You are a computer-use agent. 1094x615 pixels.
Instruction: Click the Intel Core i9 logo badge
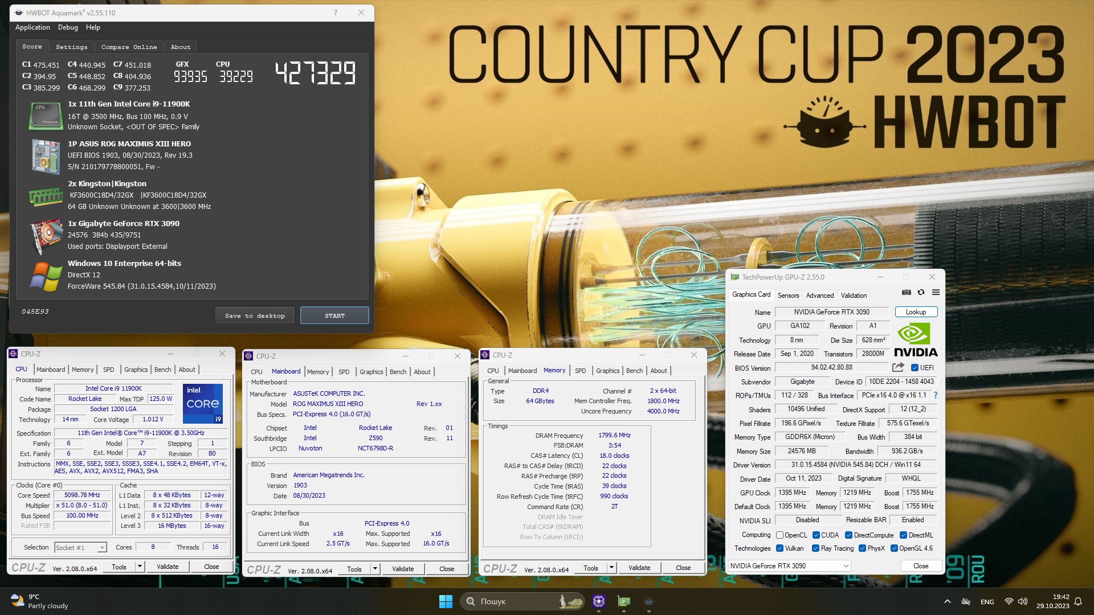coord(203,403)
